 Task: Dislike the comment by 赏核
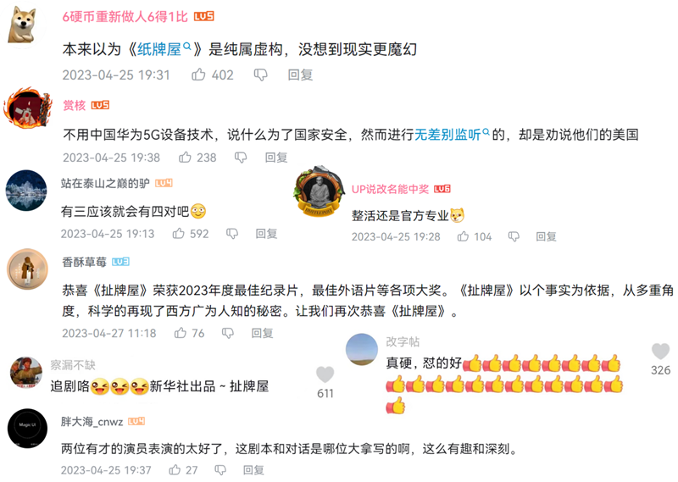241,158
